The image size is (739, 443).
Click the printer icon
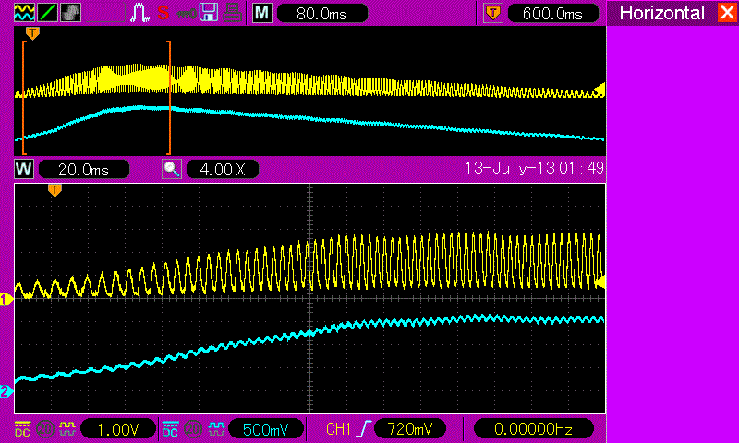232,12
